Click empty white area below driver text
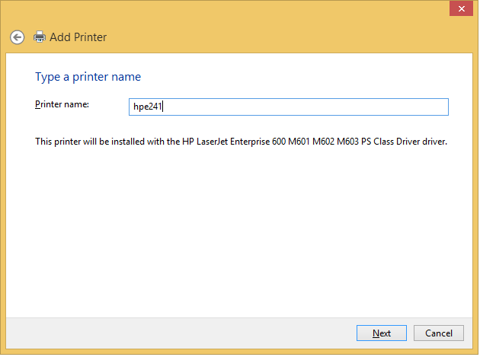Image resolution: width=480 pixels, height=357 pixels. 240,228
